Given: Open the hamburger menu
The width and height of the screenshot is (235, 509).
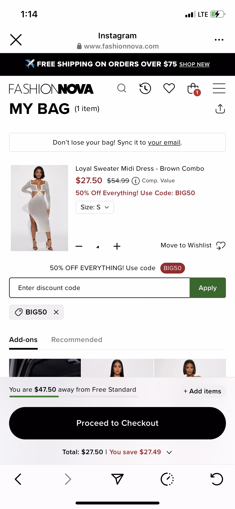Looking at the screenshot, I should click(x=219, y=88).
